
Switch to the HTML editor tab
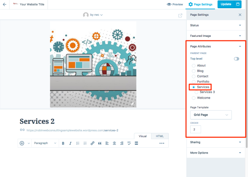click(160, 136)
